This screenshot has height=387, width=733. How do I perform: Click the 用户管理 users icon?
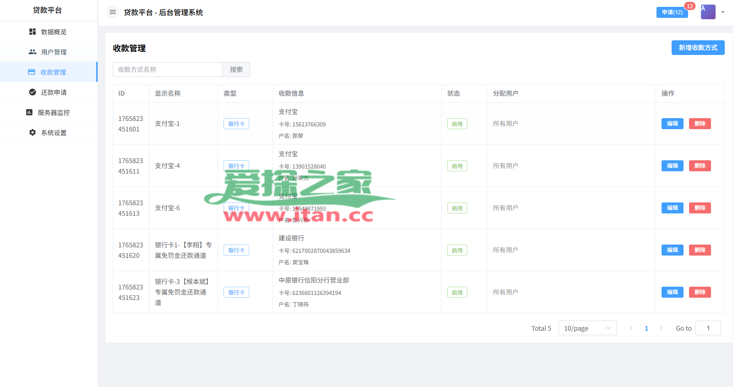(x=33, y=52)
